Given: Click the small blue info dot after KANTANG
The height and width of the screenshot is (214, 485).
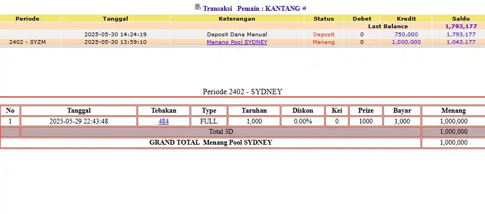Looking at the screenshot, I should [304, 8].
